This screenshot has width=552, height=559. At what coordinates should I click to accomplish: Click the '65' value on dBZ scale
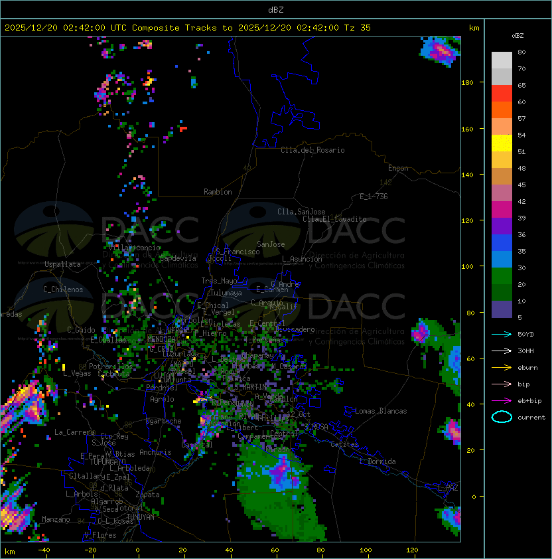click(x=521, y=85)
